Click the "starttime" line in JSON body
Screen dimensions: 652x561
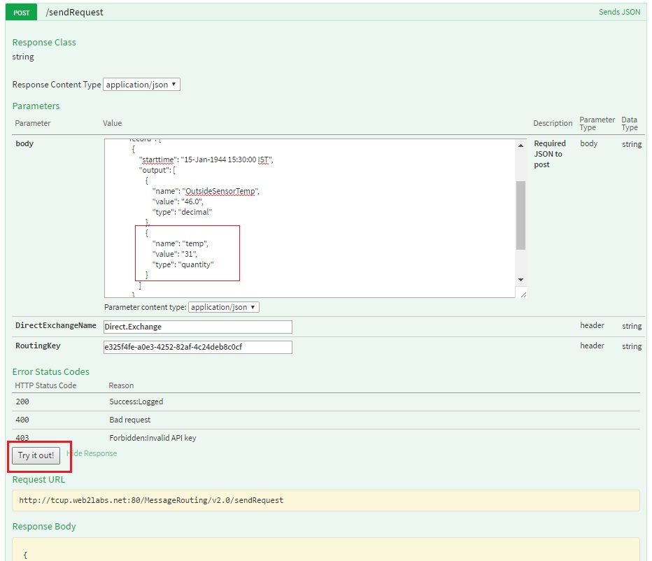click(206, 159)
